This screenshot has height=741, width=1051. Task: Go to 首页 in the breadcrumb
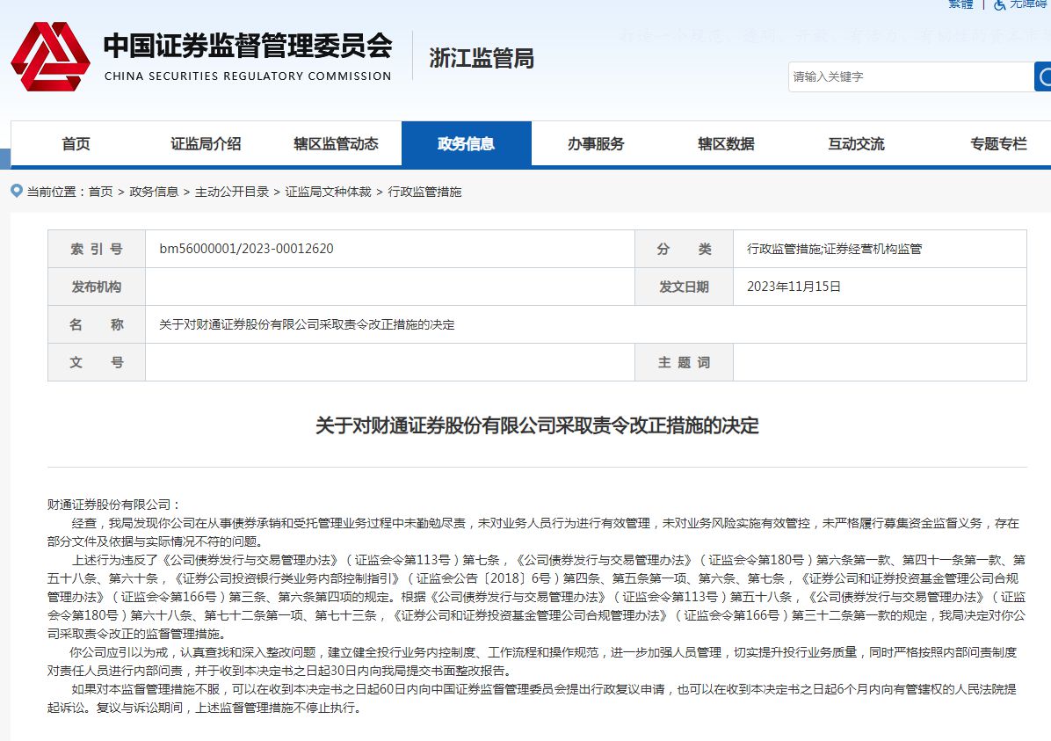(x=100, y=192)
